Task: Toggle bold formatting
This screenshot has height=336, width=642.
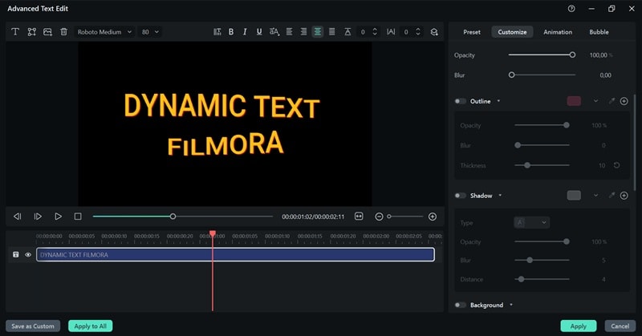Action: [x=231, y=32]
